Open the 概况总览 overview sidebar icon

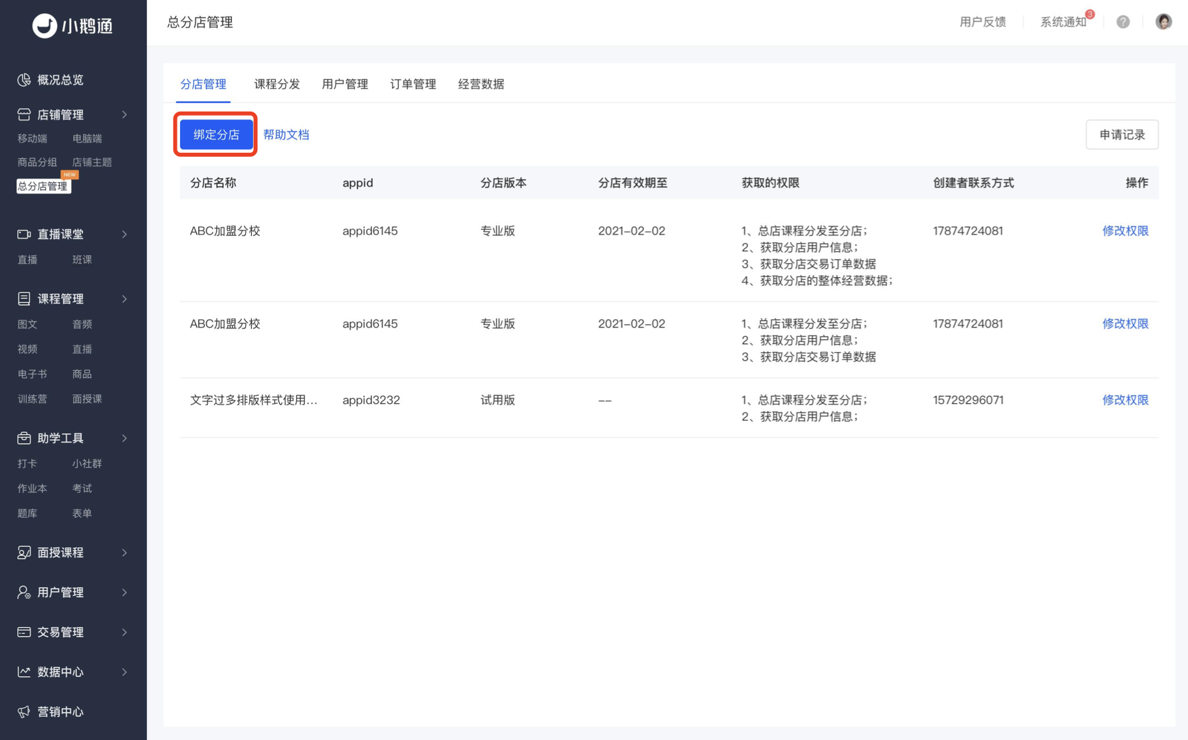[24, 80]
